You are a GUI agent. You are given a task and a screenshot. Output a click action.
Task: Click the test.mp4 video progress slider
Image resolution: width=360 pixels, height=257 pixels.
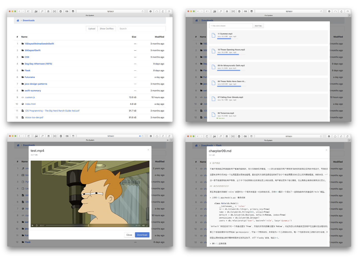(x=90, y=225)
